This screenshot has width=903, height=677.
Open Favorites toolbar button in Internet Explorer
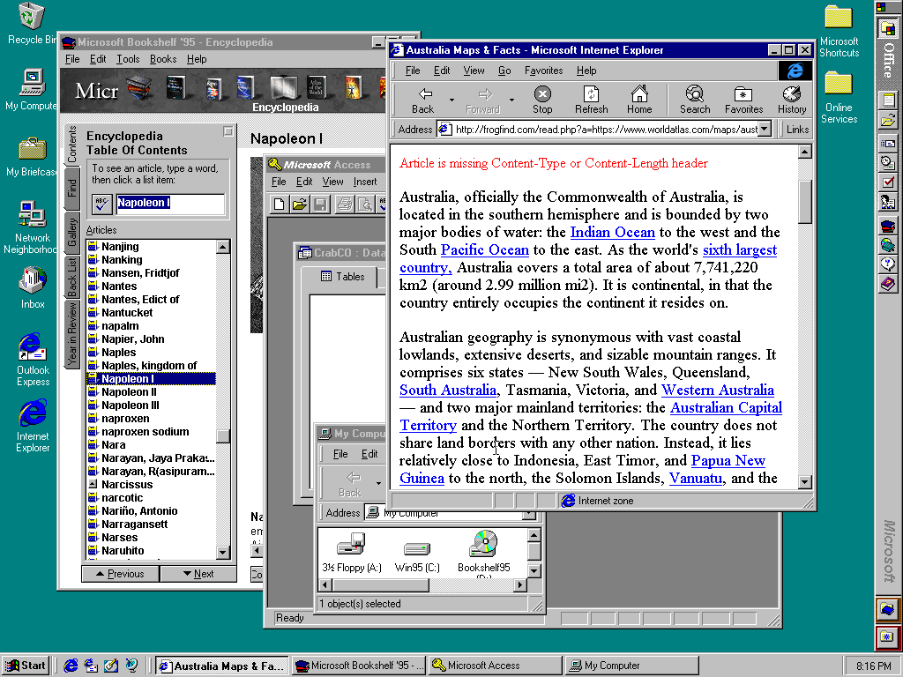pos(743,100)
